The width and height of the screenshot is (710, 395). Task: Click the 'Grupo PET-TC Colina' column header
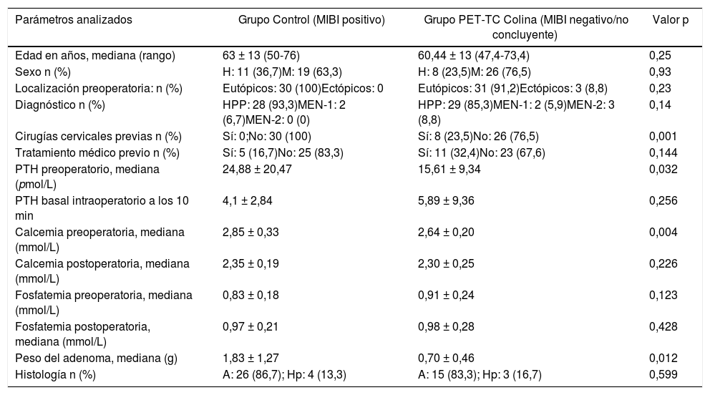tap(526, 26)
